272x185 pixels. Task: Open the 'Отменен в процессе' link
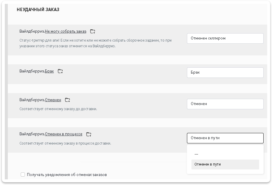(x=64, y=134)
